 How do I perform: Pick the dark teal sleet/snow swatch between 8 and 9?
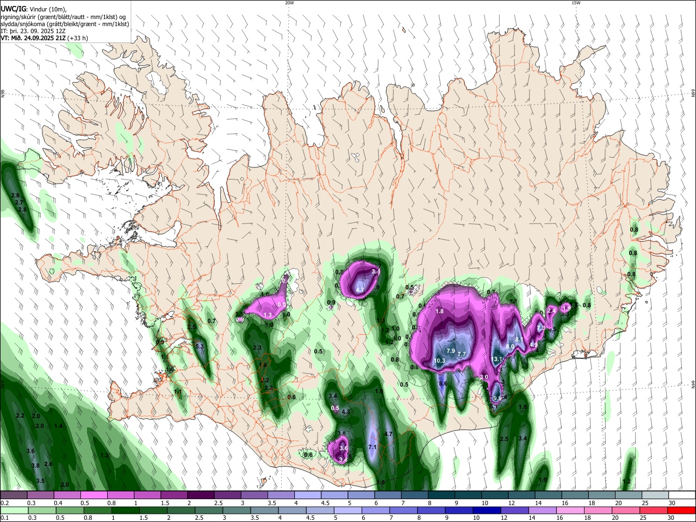tap(441, 495)
